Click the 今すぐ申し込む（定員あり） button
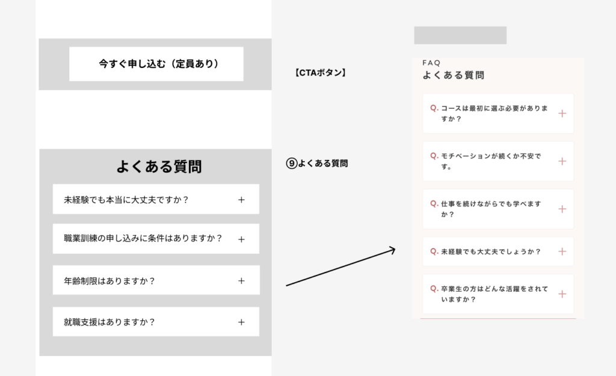Viewport: 616px width, 376px height. (x=156, y=64)
